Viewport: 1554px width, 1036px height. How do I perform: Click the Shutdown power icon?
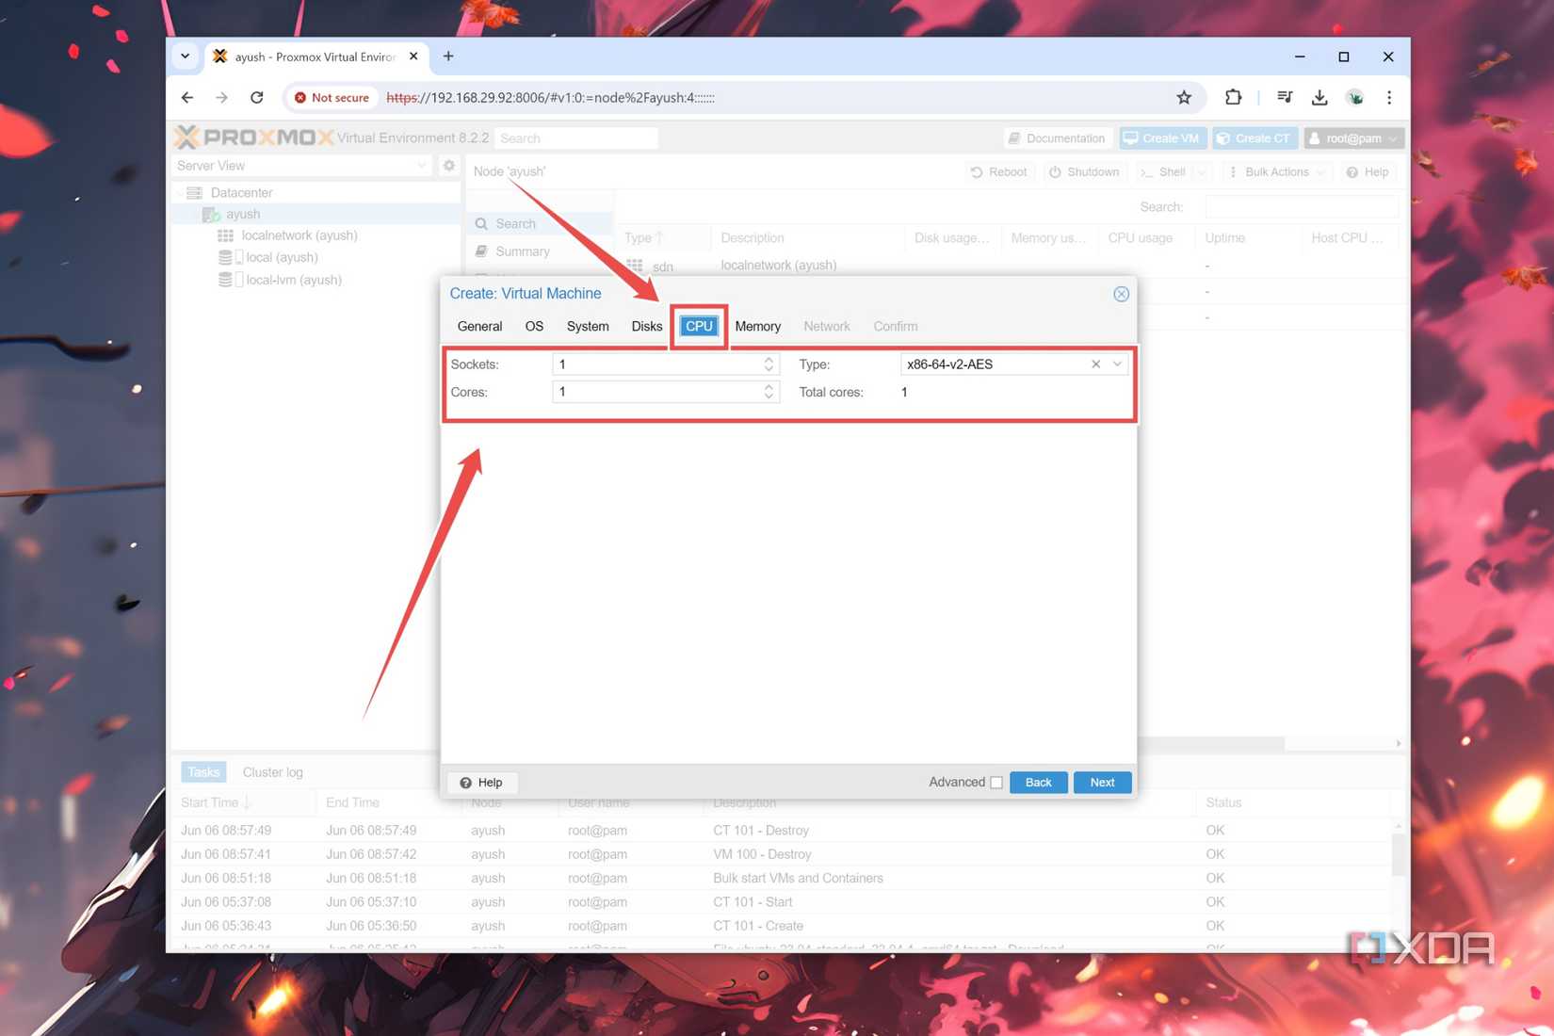[1055, 171]
